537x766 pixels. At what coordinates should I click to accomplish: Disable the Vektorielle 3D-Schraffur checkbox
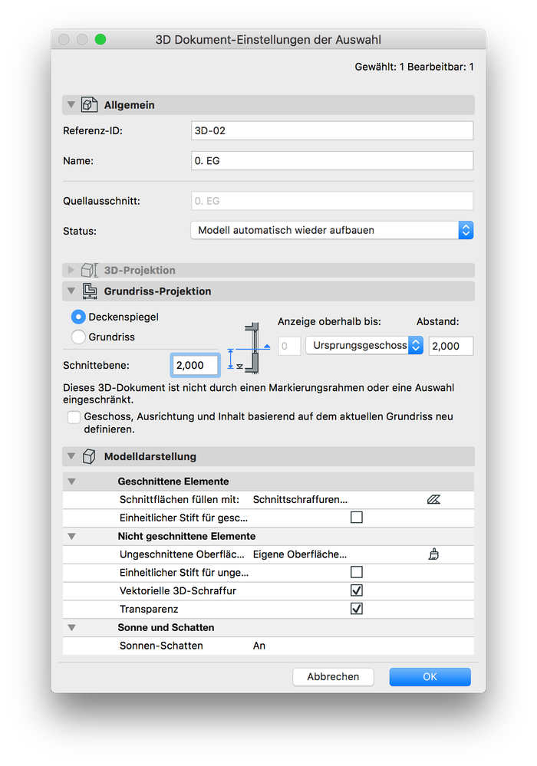coord(356,590)
